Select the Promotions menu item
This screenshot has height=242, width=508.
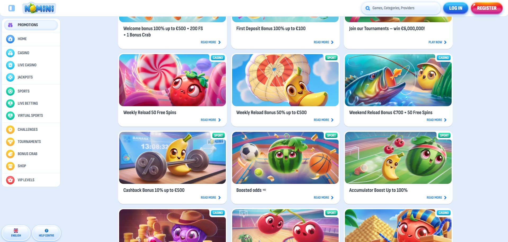click(x=31, y=25)
